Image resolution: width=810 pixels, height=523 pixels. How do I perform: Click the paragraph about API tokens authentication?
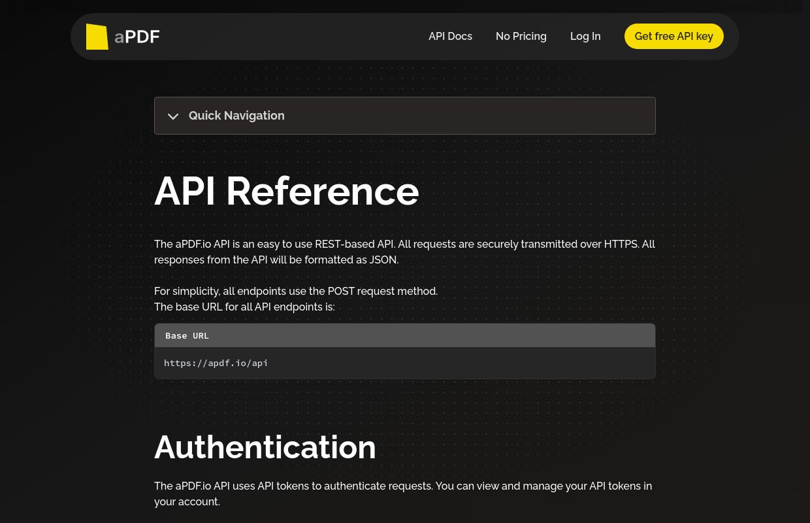(x=403, y=494)
